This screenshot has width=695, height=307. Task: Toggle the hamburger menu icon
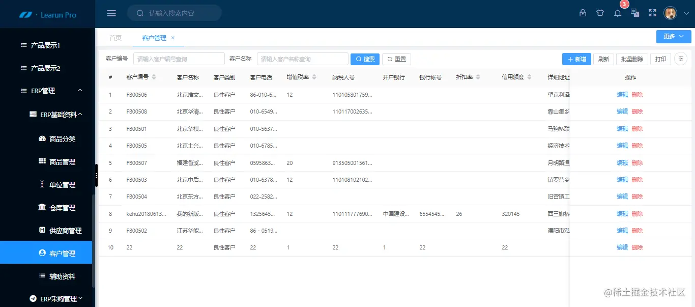point(111,13)
